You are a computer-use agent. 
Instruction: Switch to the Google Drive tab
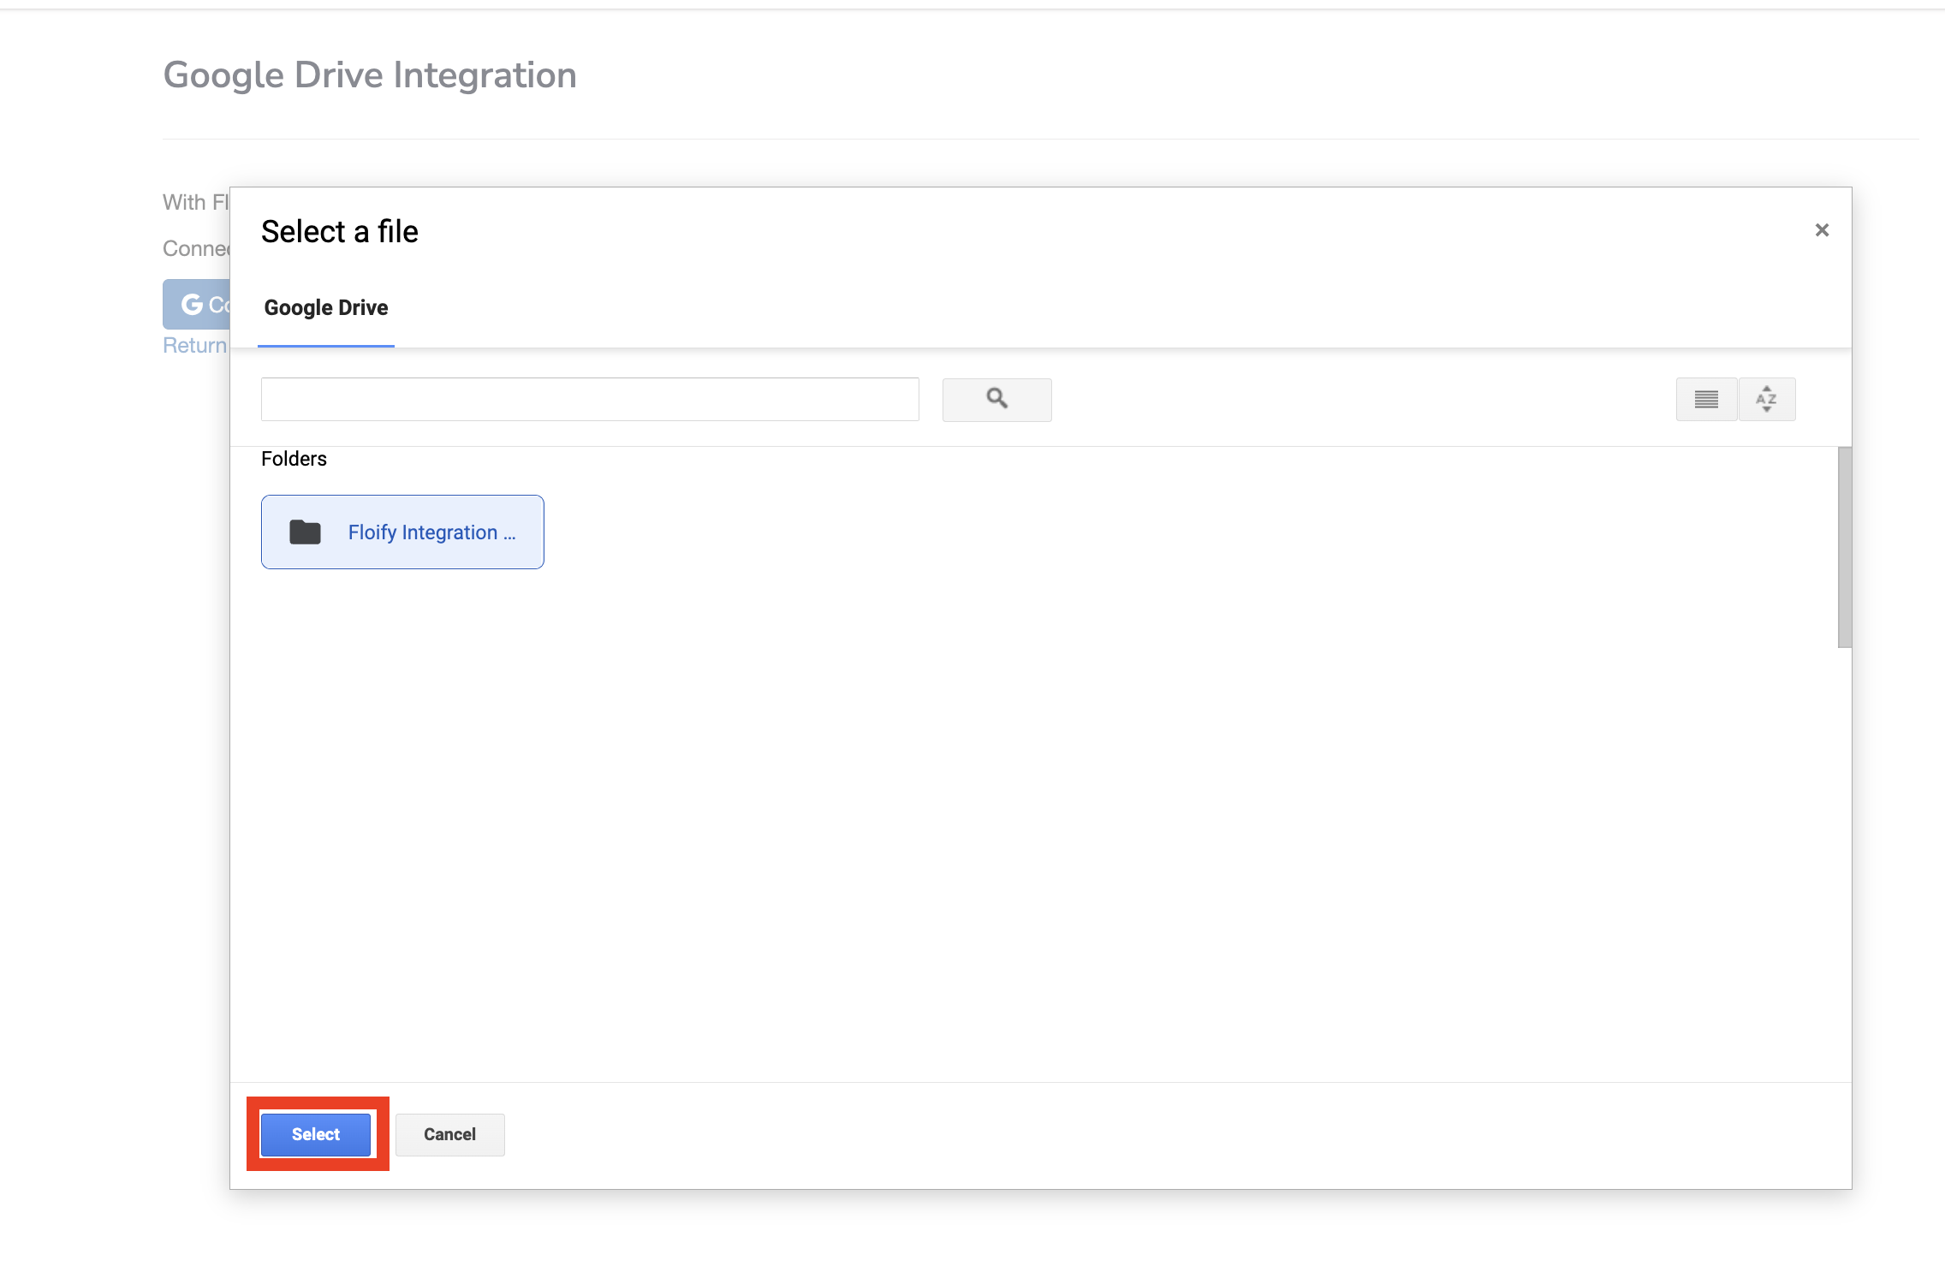(325, 308)
